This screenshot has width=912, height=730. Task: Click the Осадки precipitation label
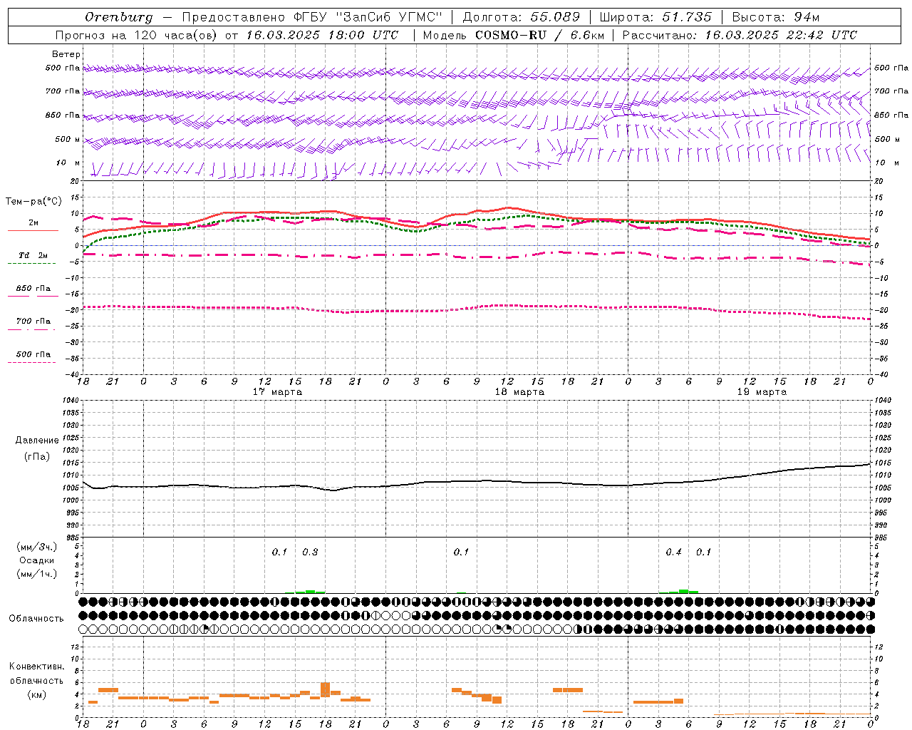point(37,560)
